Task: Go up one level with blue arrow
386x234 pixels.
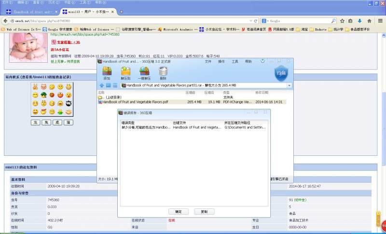Action: click(x=102, y=85)
